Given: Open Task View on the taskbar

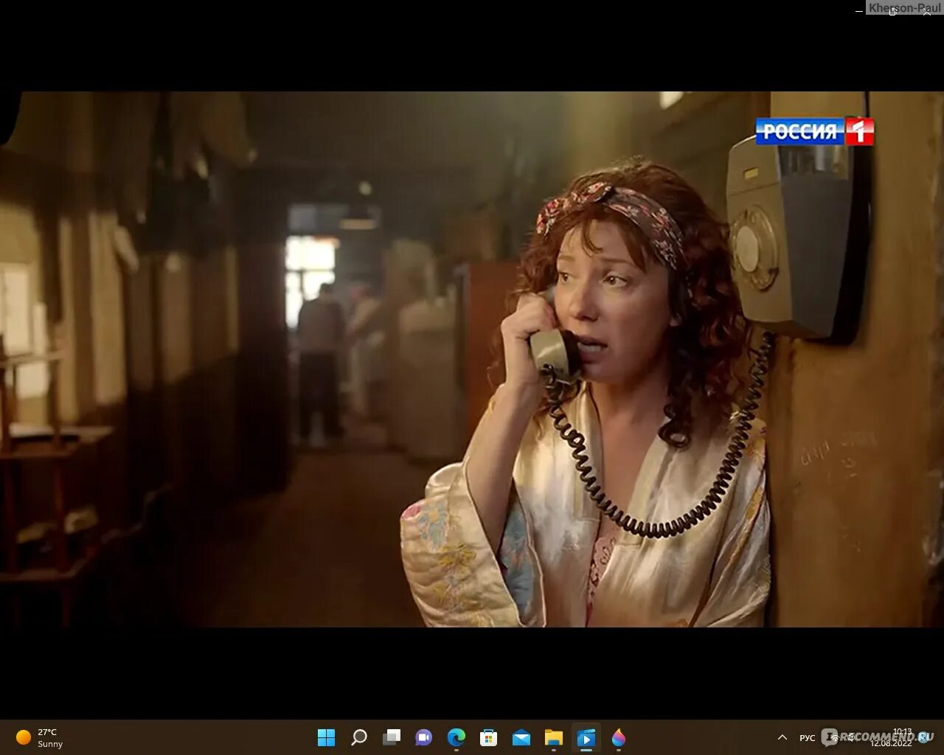Looking at the screenshot, I should [x=392, y=737].
